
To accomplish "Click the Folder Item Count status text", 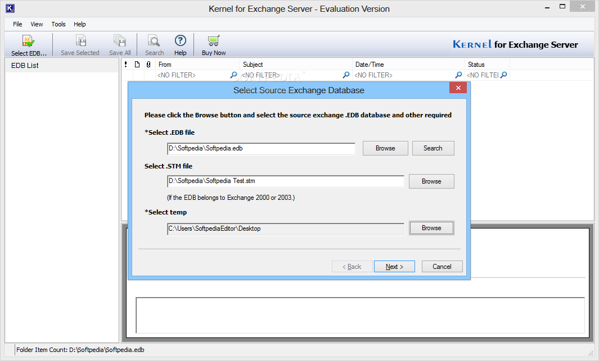I will [x=80, y=350].
